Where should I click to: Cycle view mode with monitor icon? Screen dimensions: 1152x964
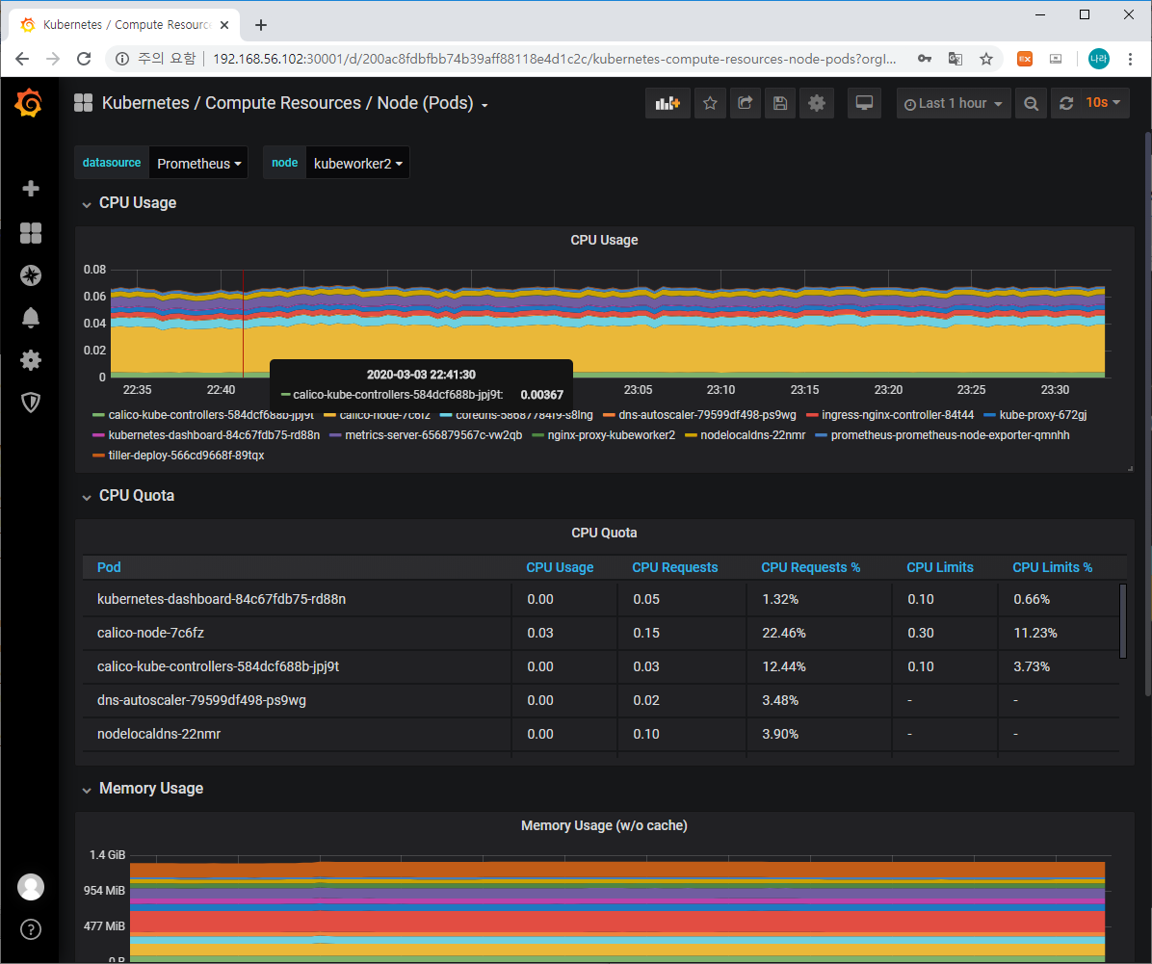[864, 104]
